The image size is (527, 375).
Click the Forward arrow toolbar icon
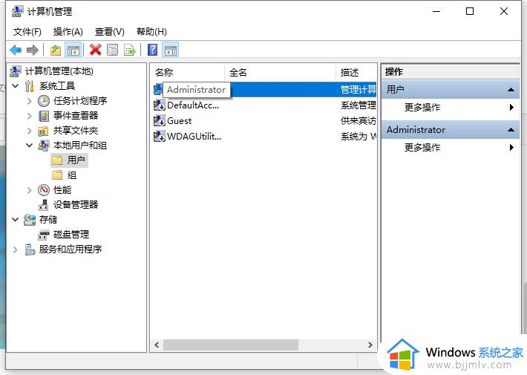(x=33, y=50)
